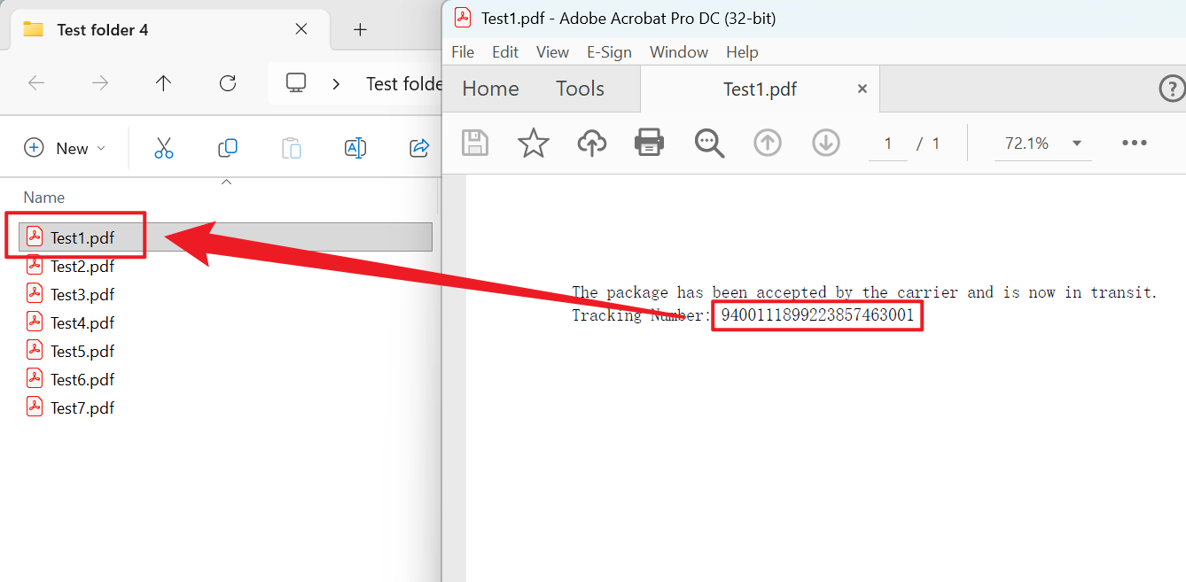Click the Name column header
1186x582 pixels.
click(43, 198)
